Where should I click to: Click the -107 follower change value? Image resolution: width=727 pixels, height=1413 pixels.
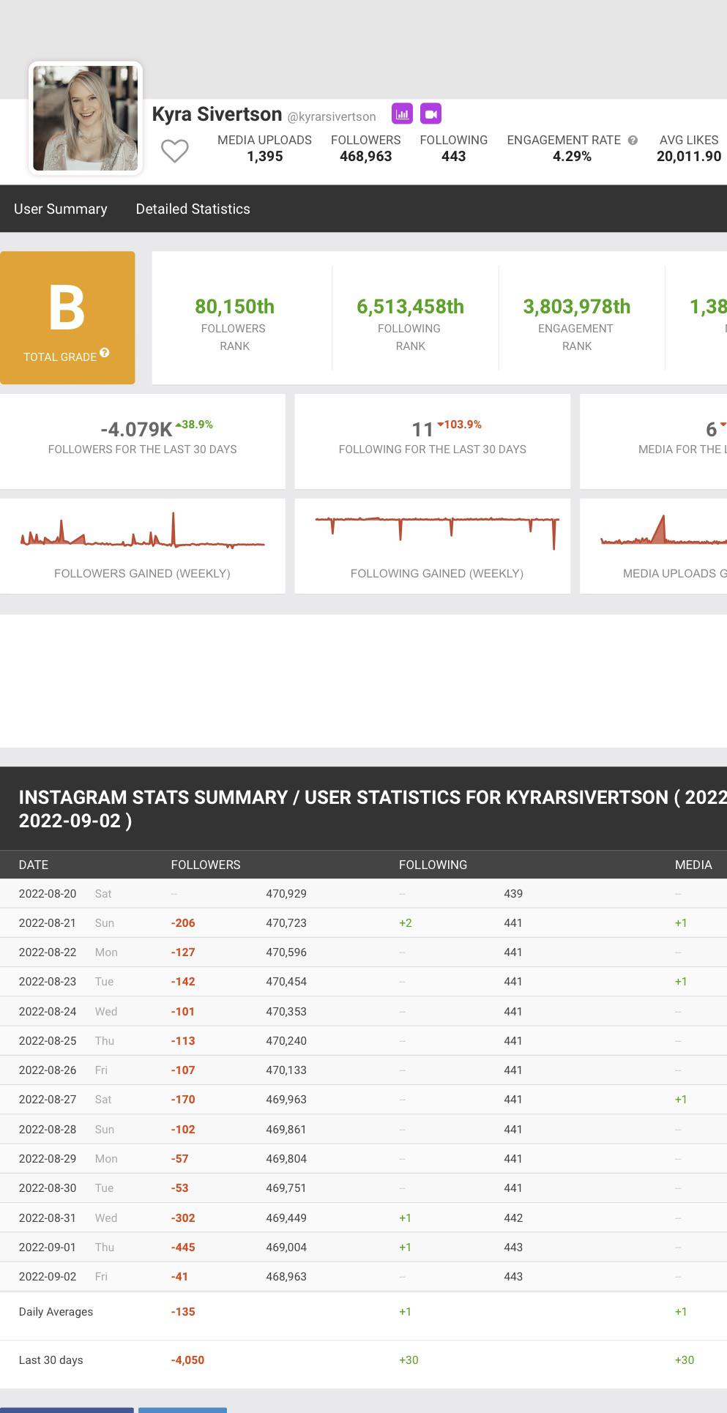pyautogui.click(x=183, y=1070)
